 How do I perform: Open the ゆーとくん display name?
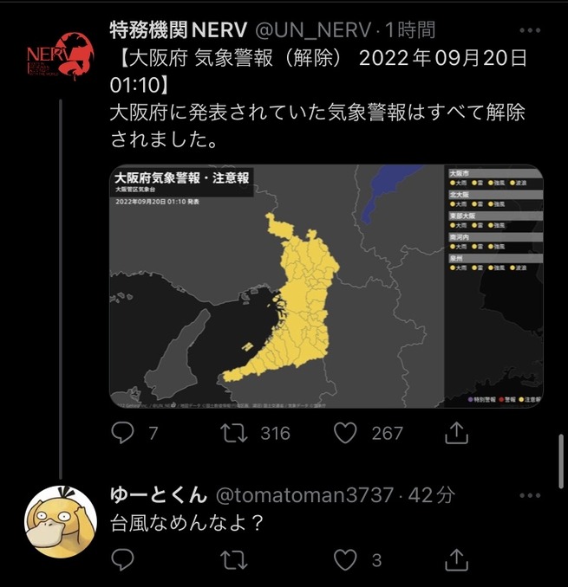pyautogui.click(x=158, y=495)
